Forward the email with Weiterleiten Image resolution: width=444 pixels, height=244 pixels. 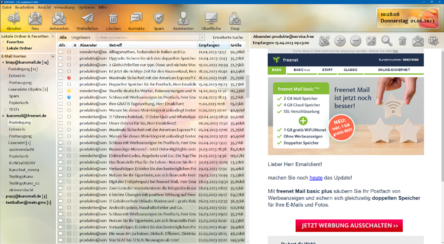click(87, 21)
